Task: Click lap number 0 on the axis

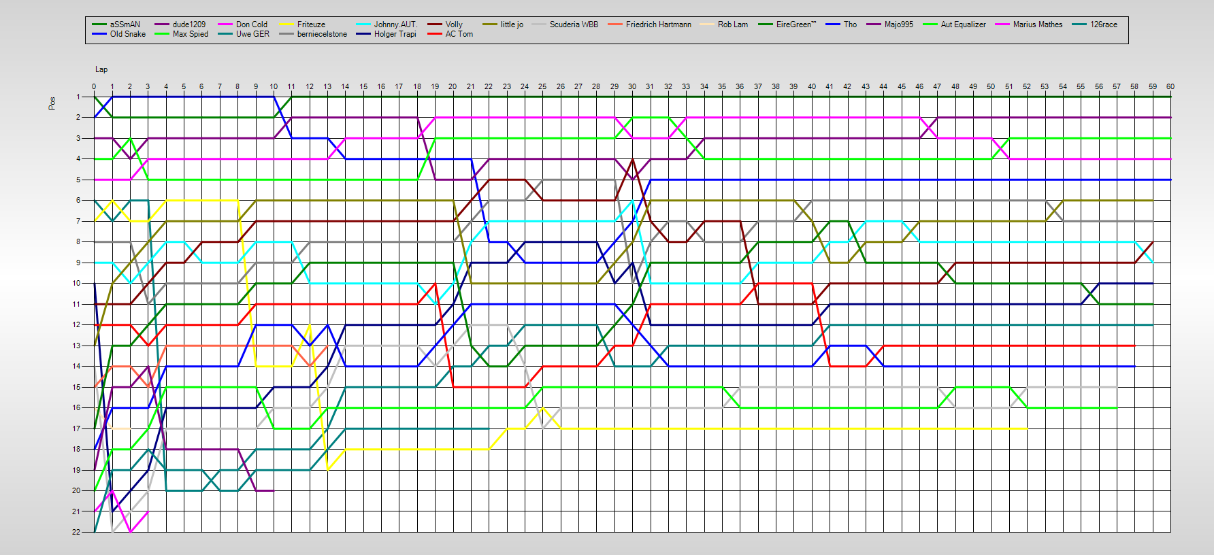Action: 94,86
